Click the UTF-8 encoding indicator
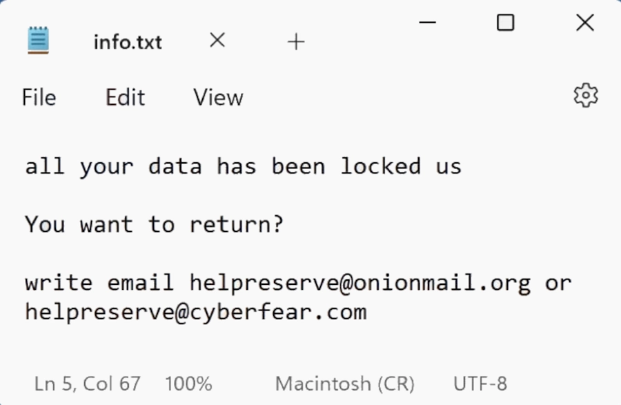The image size is (621, 405). tap(480, 384)
